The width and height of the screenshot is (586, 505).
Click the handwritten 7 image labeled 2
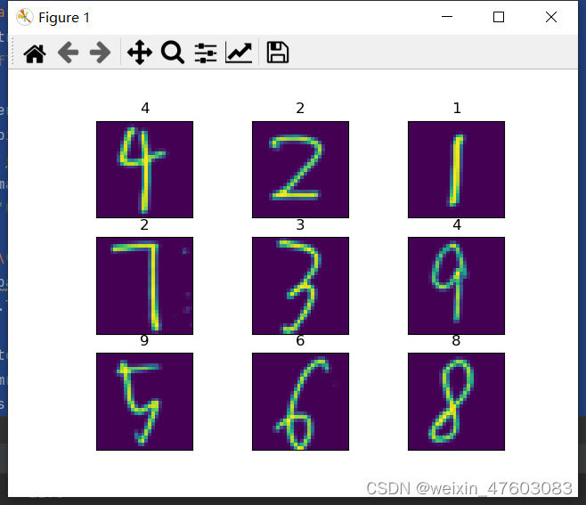click(x=144, y=286)
